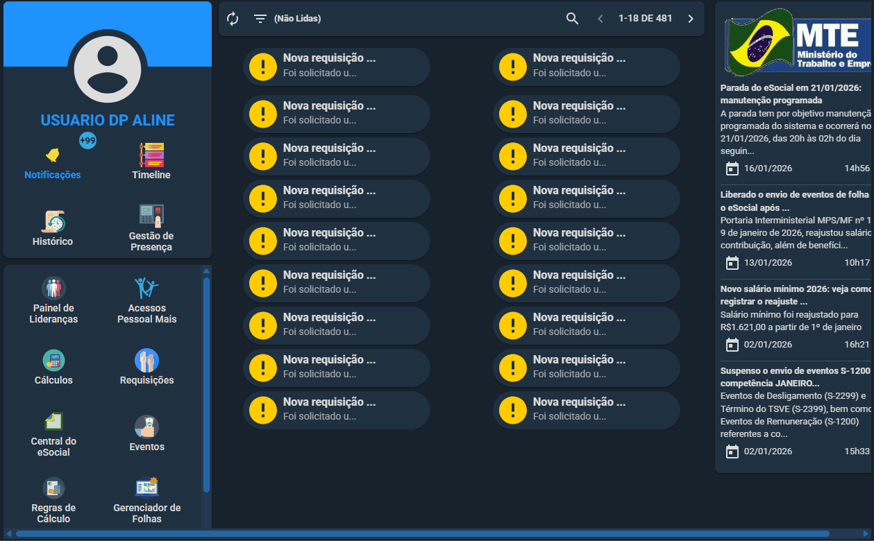
Task: Click the 10h17 news time
Action: 857,263
